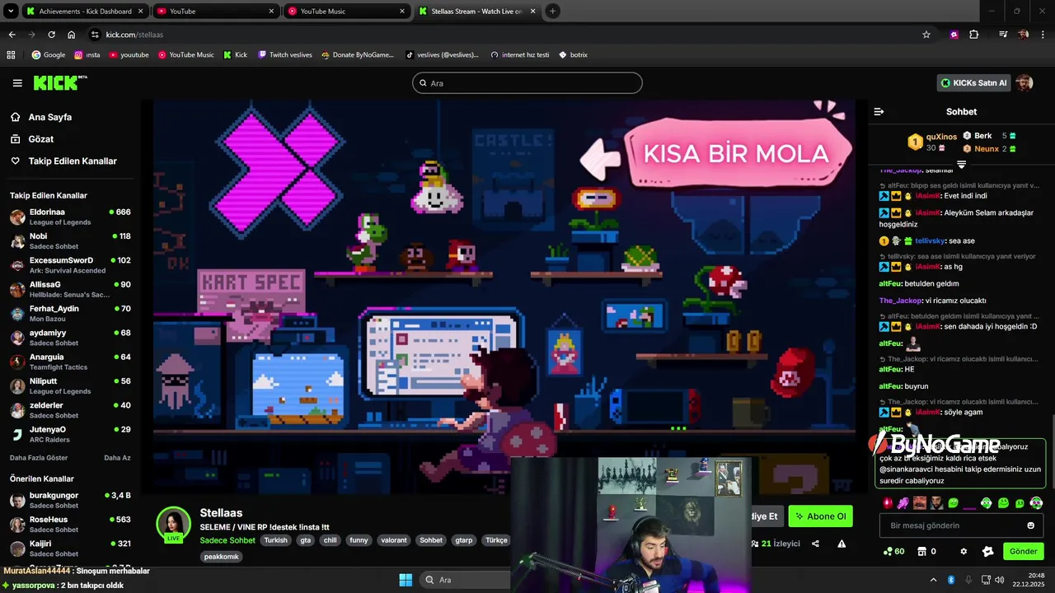The height and width of the screenshot is (593, 1055).
Task: Focus the Kick Ara search field
Action: pyautogui.click(x=527, y=83)
